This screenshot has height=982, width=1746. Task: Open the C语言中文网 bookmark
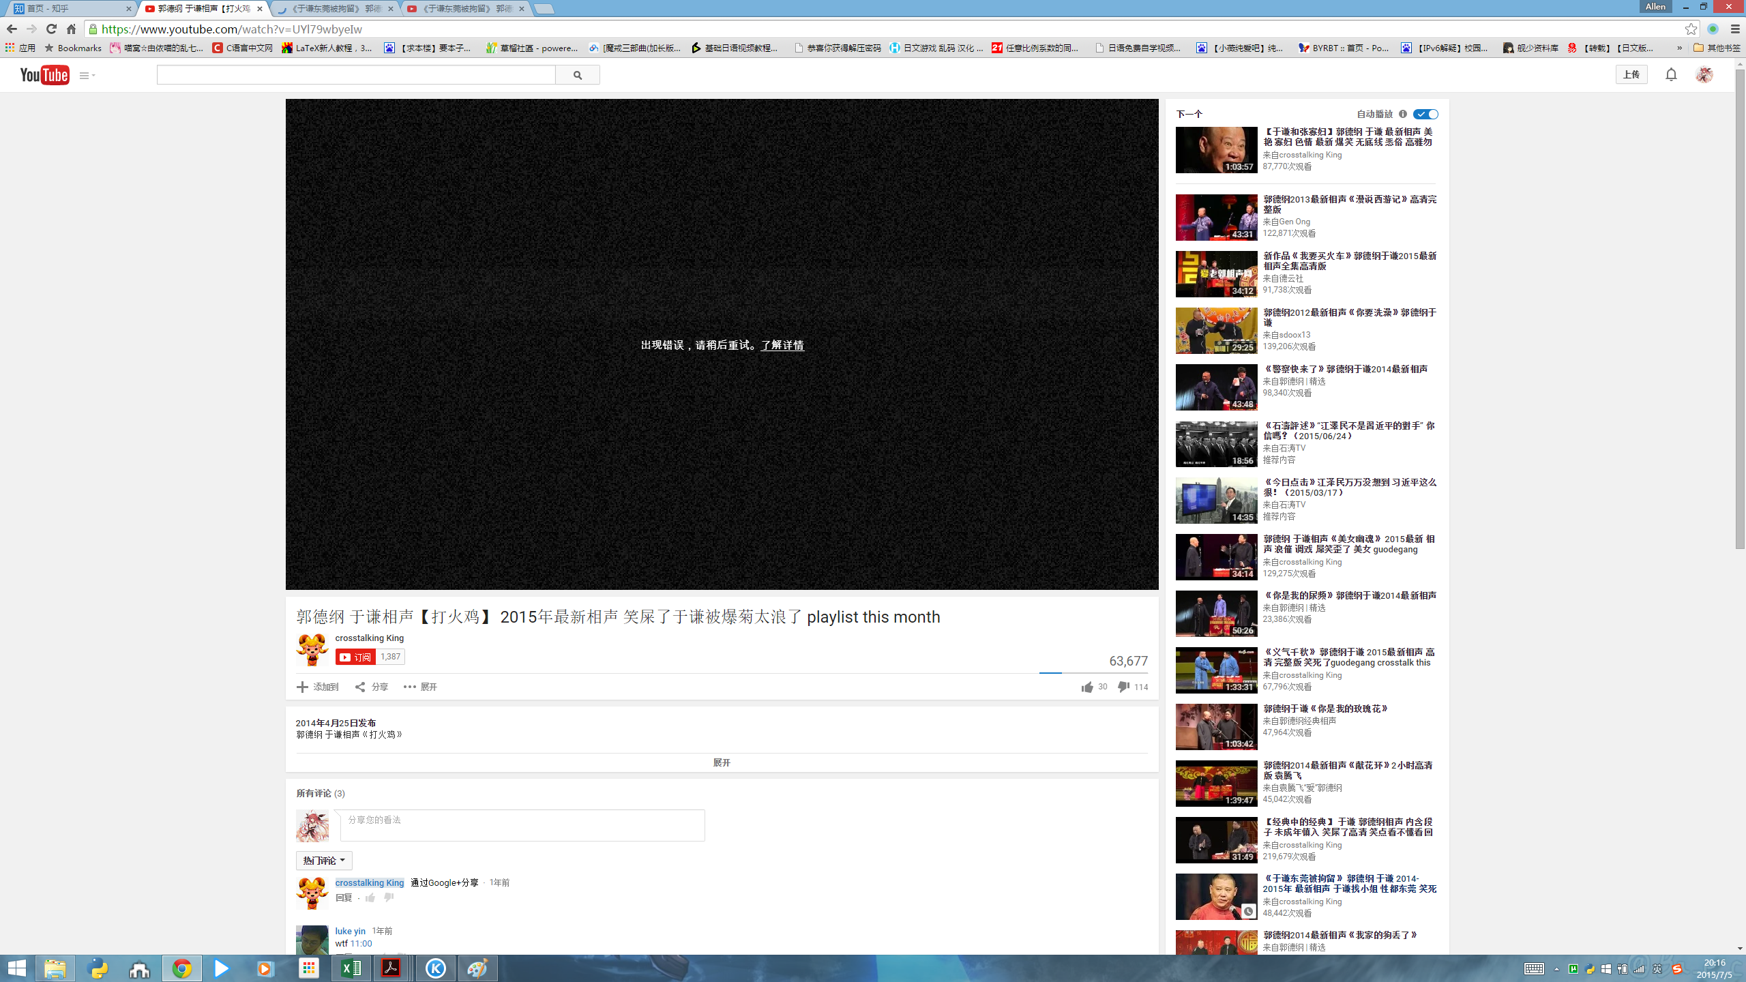click(243, 48)
